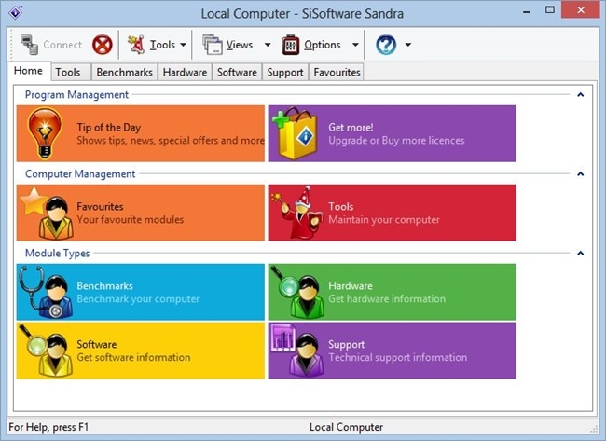Click the Module Types heading
This screenshot has width=606, height=441.
tap(57, 254)
